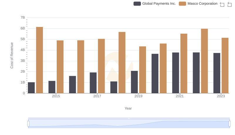
Task: Click the 1B y-axis label
Action: tap(23, 82)
